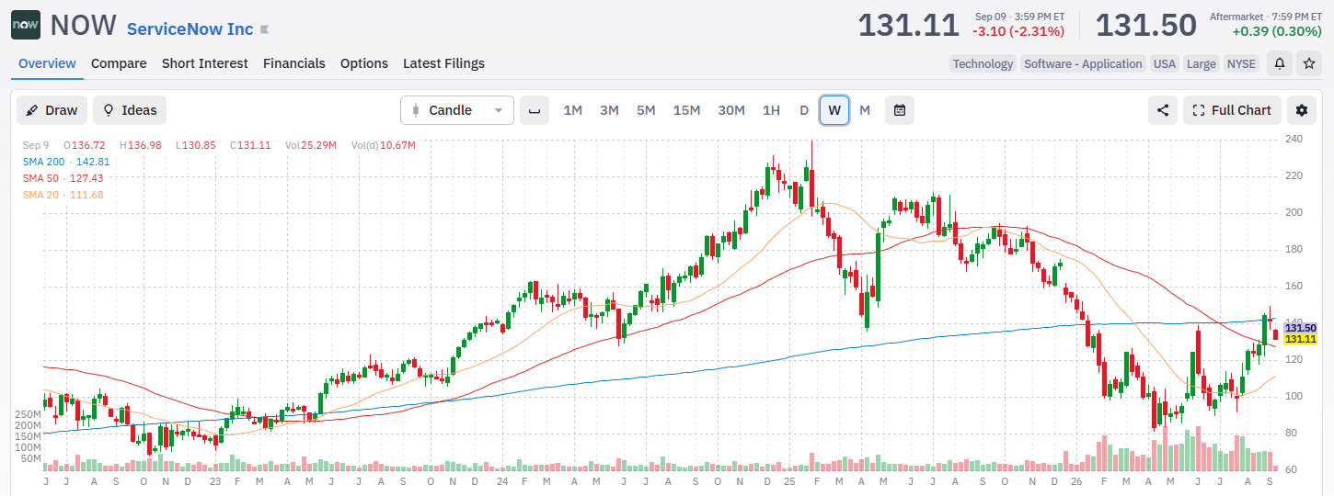Click the ServiceNow logo icon
Image resolution: width=1334 pixels, height=496 pixels.
[x=26, y=25]
